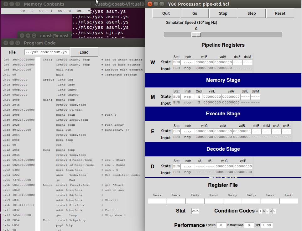Close the Memory Contents window
This screenshot has width=302, height=231.
pyautogui.click(x=6, y=4)
